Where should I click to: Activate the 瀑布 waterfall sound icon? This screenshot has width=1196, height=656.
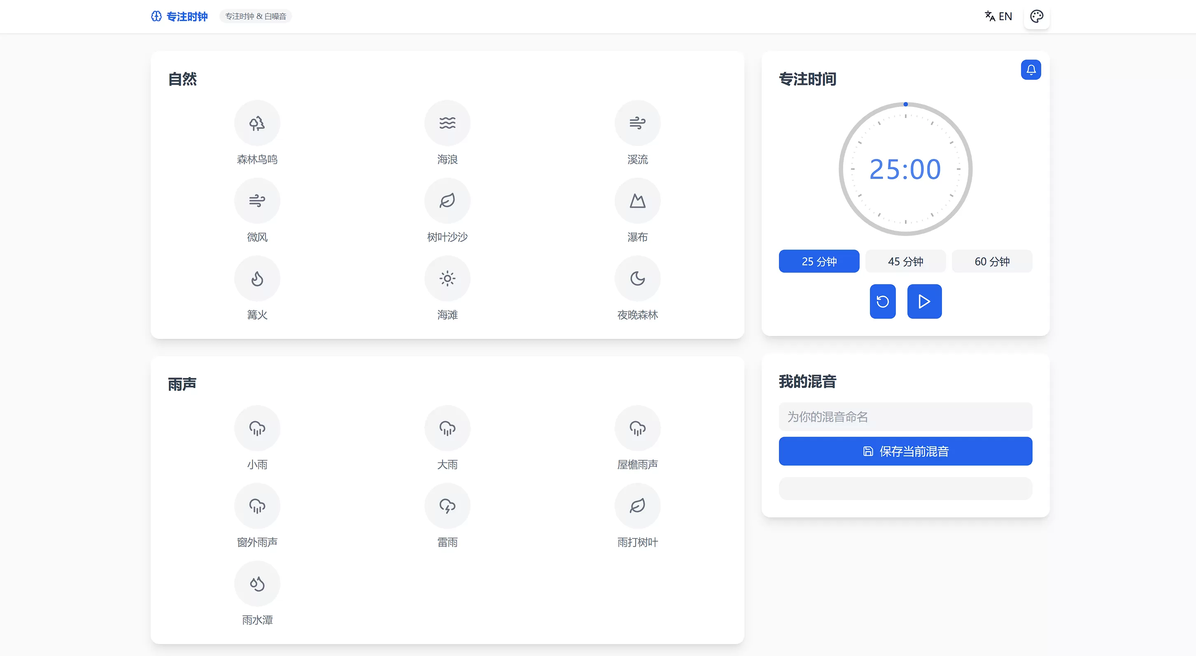click(637, 201)
